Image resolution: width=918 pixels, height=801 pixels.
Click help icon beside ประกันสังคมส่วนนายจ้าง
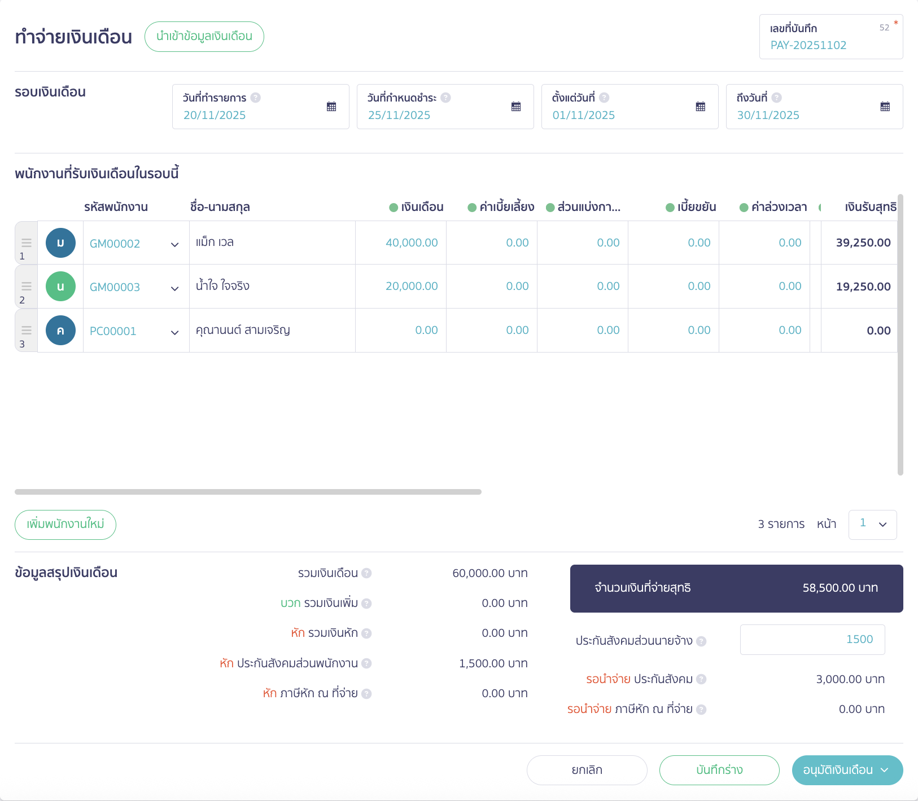tap(701, 641)
